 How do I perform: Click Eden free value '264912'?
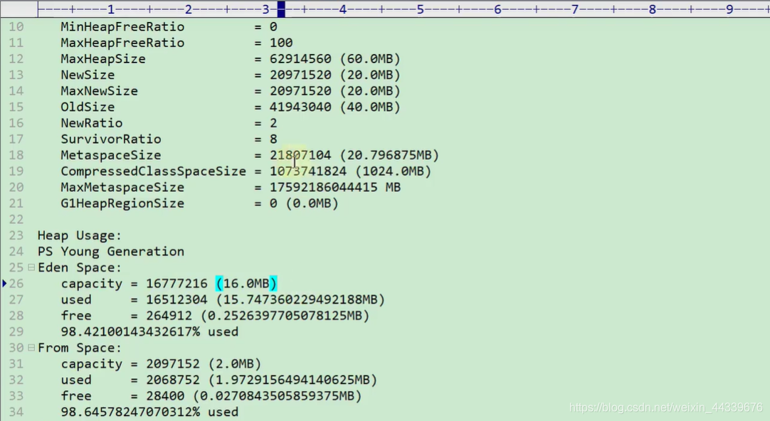[x=169, y=316]
